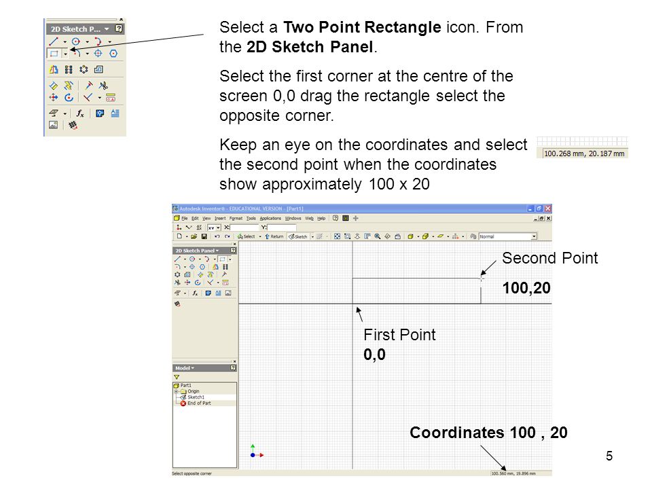Select the Fillet tool in enlarged sketch panel
Viewport: 652px width, 489px height.
pyautogui.click(x=77, y=53)
